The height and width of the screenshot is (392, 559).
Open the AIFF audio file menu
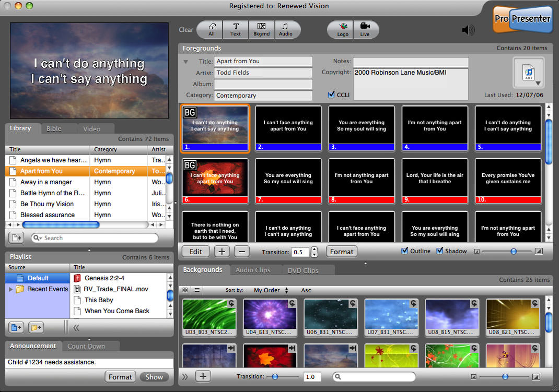pos(529,73)
